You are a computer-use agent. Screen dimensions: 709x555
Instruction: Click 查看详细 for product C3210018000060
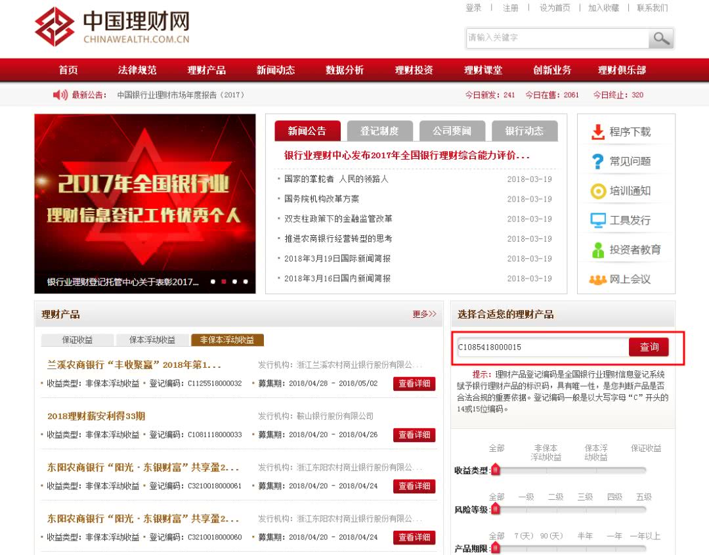coord(414,537)
